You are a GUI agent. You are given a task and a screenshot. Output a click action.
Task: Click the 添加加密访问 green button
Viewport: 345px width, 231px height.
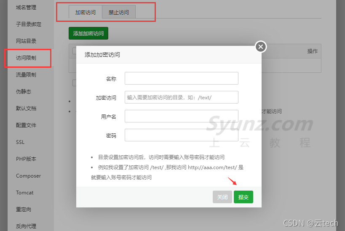point(88,33)
